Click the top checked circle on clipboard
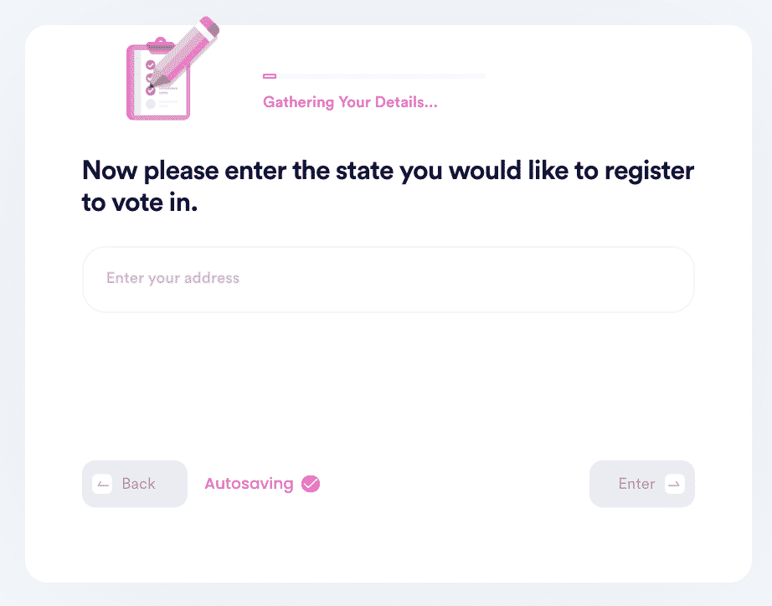772x606 pixels. point(151,65)
